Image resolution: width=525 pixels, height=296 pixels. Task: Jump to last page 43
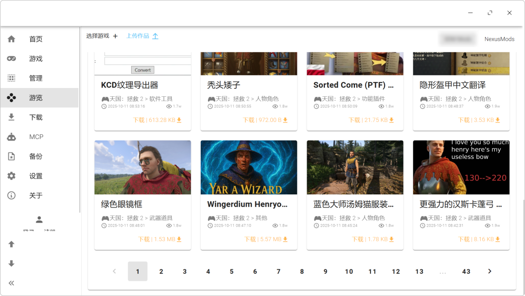point(466,271)
